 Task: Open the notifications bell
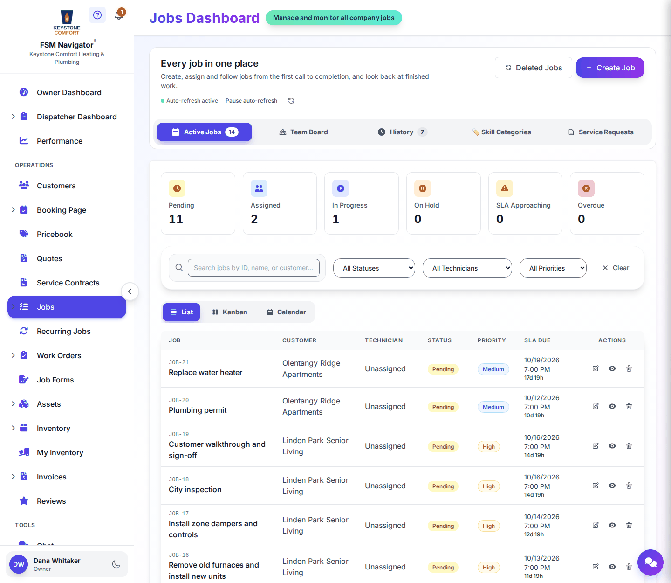tap(119, 15)
